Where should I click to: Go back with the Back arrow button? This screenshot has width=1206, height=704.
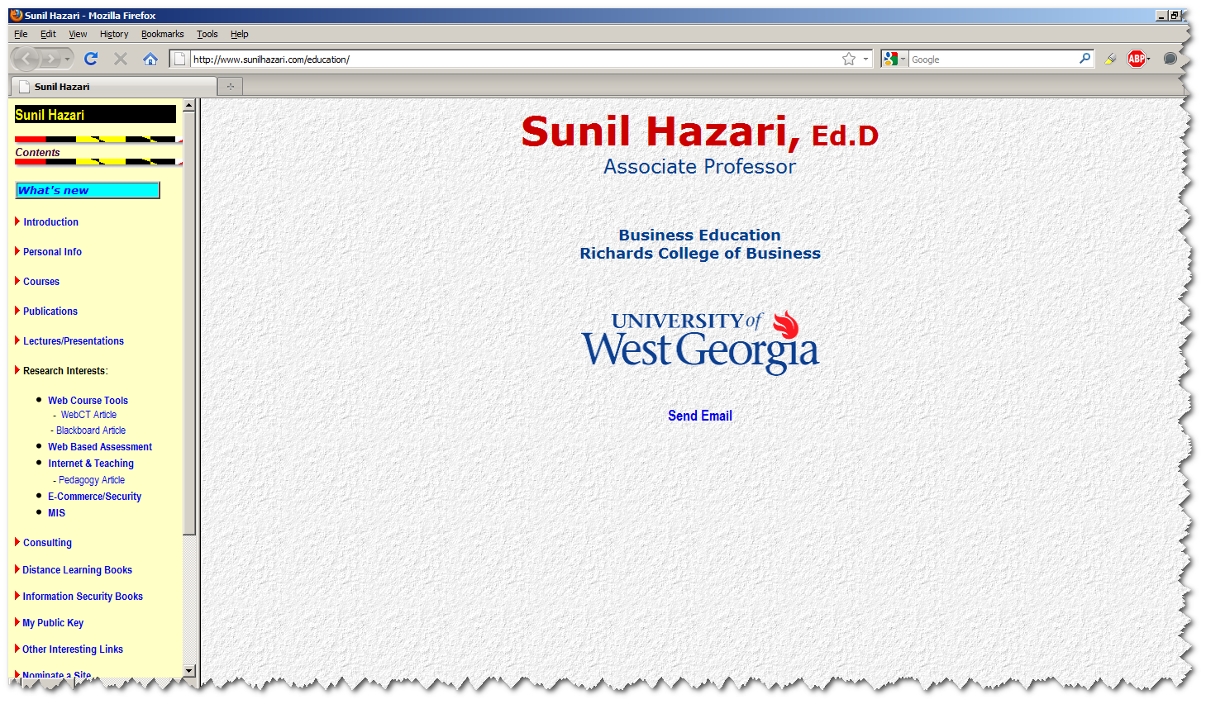26,59
